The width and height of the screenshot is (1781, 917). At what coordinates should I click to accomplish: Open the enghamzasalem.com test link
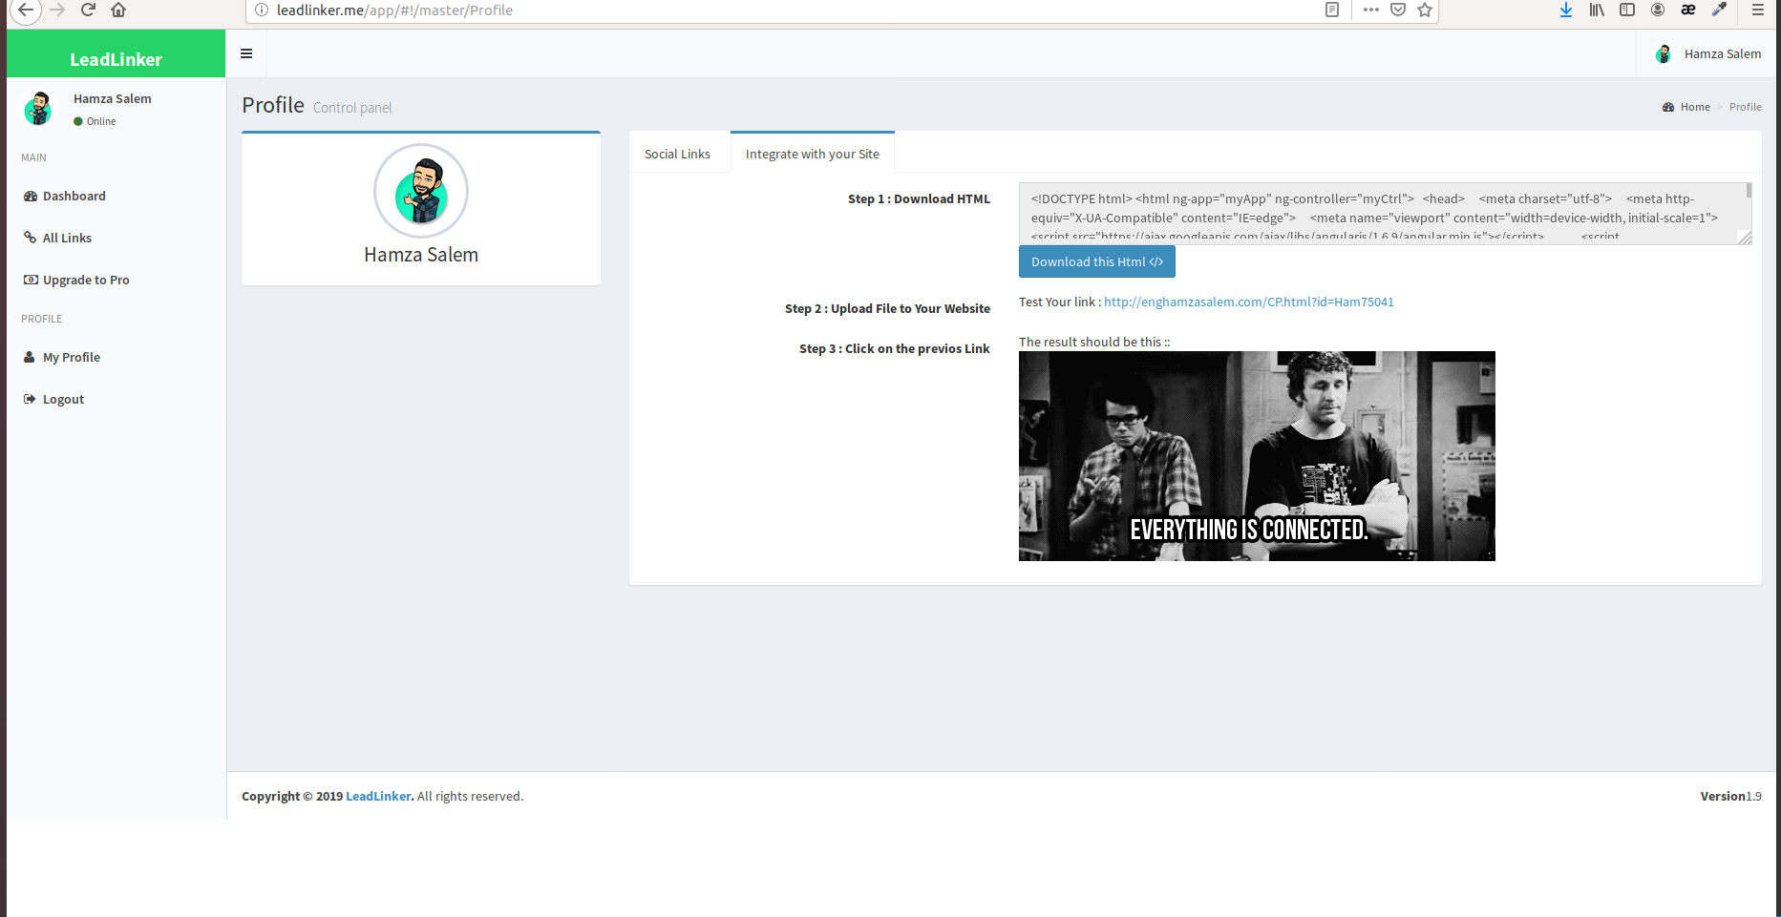click(1249, 302)
